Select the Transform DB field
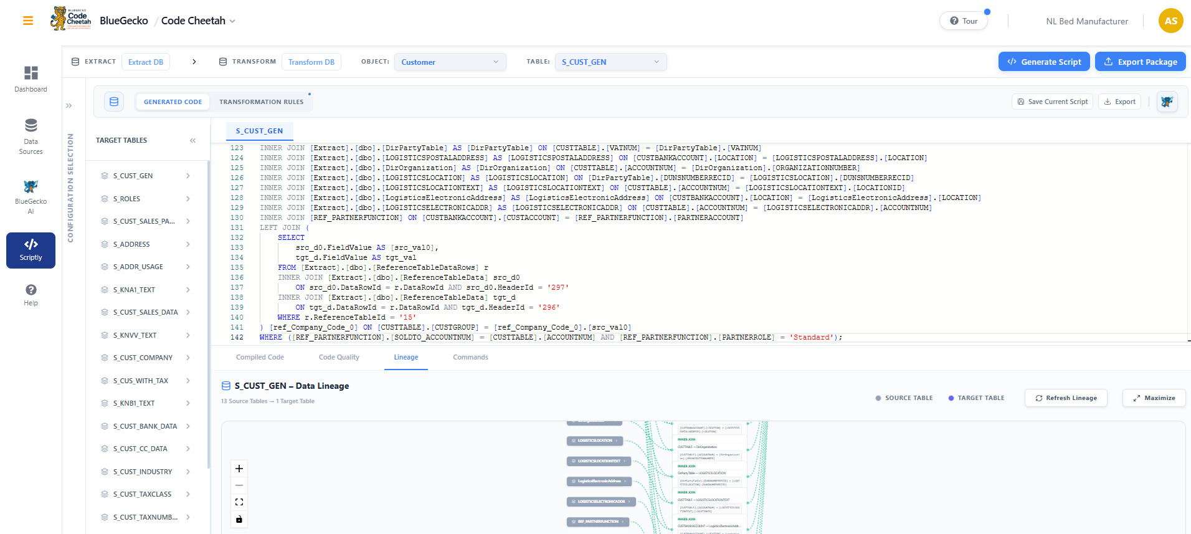Screen dimensions: 1191x534 click(311, 62)
